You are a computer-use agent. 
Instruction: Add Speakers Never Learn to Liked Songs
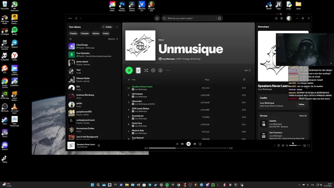pos(99,145)
